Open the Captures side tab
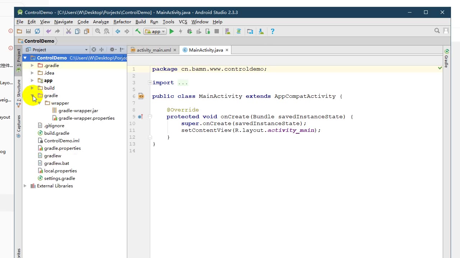 pos(19,126)
